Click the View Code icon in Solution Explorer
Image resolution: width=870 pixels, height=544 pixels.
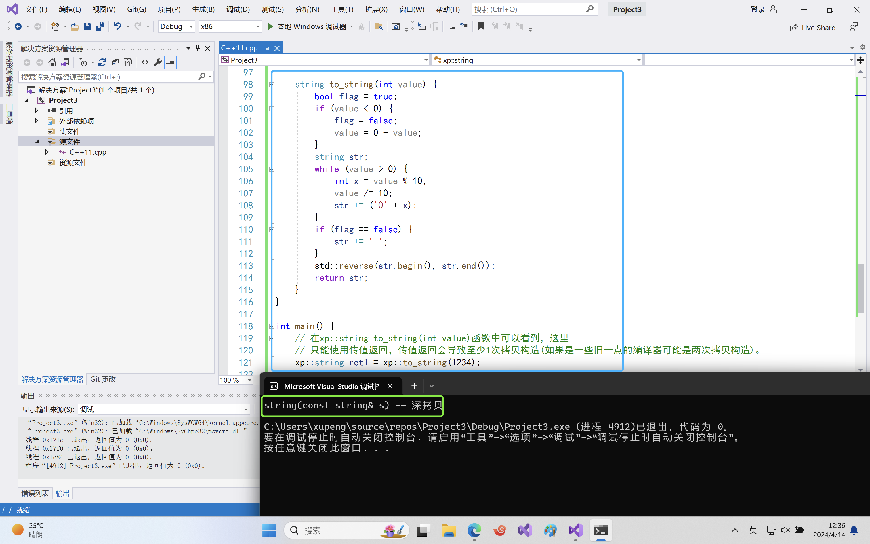click(x=145, y=63)
